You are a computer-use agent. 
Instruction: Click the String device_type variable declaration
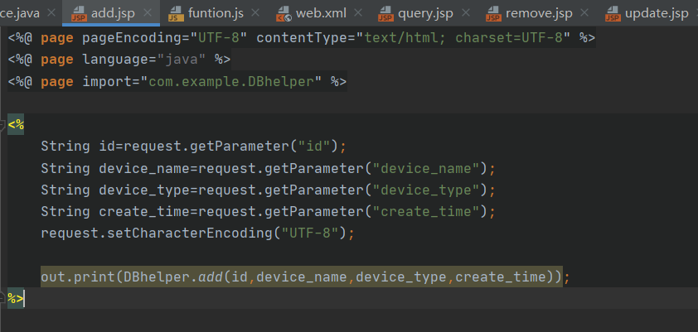click(115, 190)
